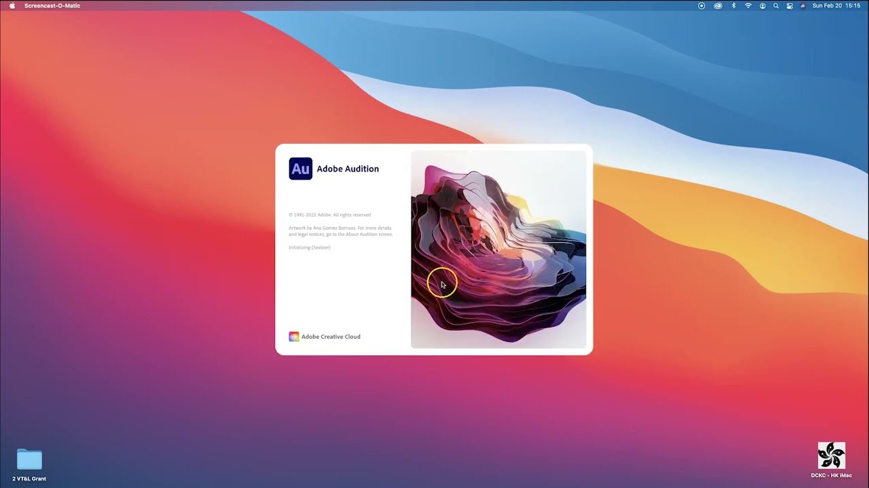Viewport: 869px width, 488px height.
Task: Click the screen recording indicator icon in menu bar
Action: tap(702, 6)
